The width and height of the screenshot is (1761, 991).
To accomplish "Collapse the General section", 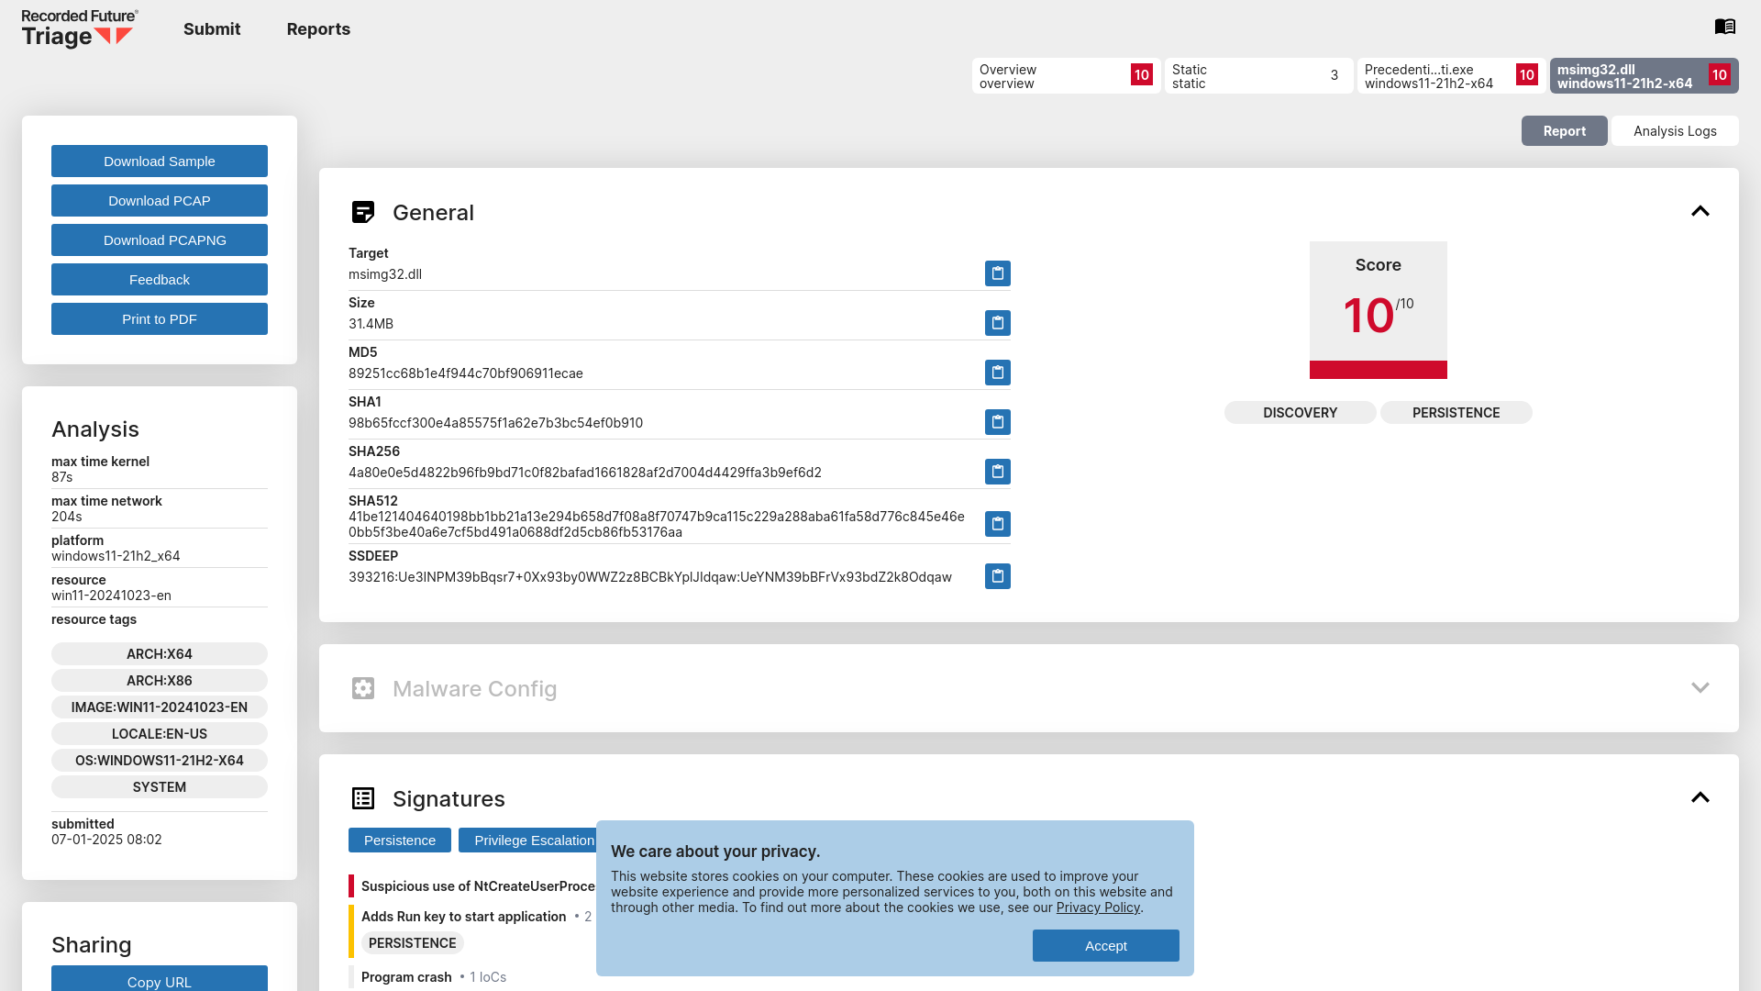I will click(1700, 211).
